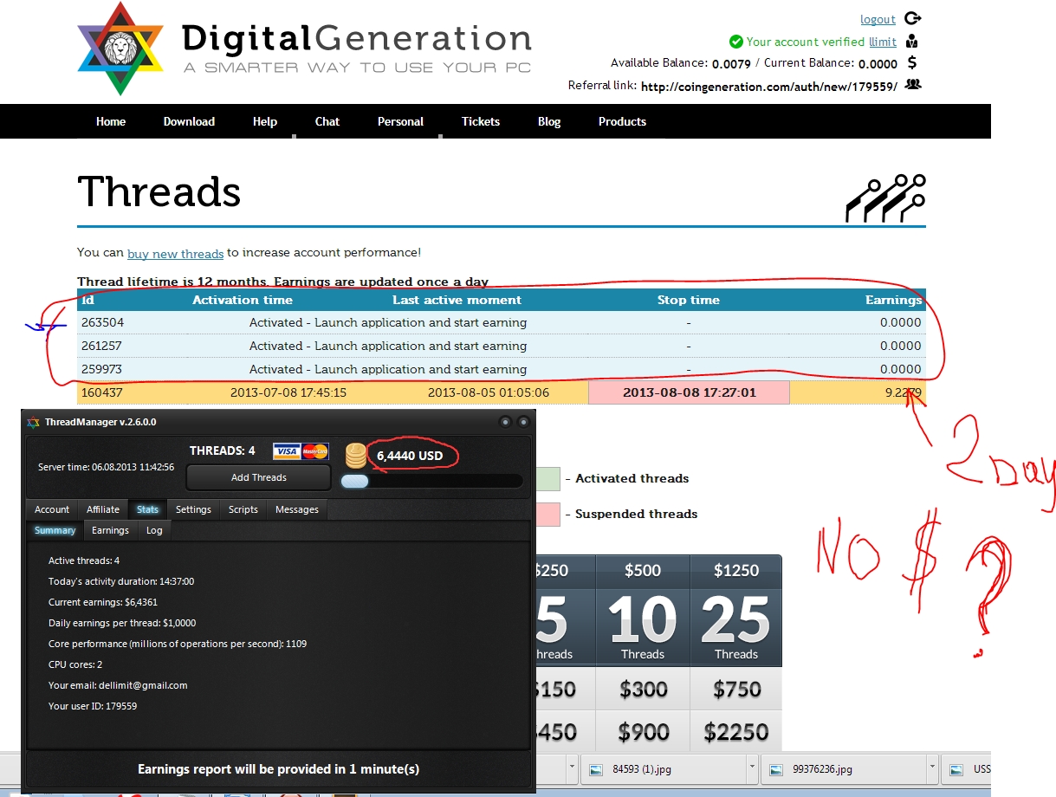Go to Chat in navigation bar

[x=327, y=121]
